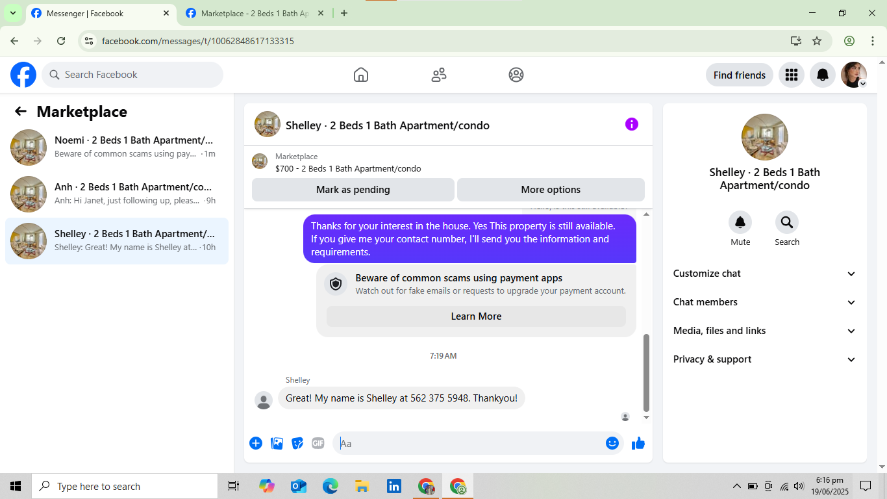Navigate back in Chrome

[14, 41]
